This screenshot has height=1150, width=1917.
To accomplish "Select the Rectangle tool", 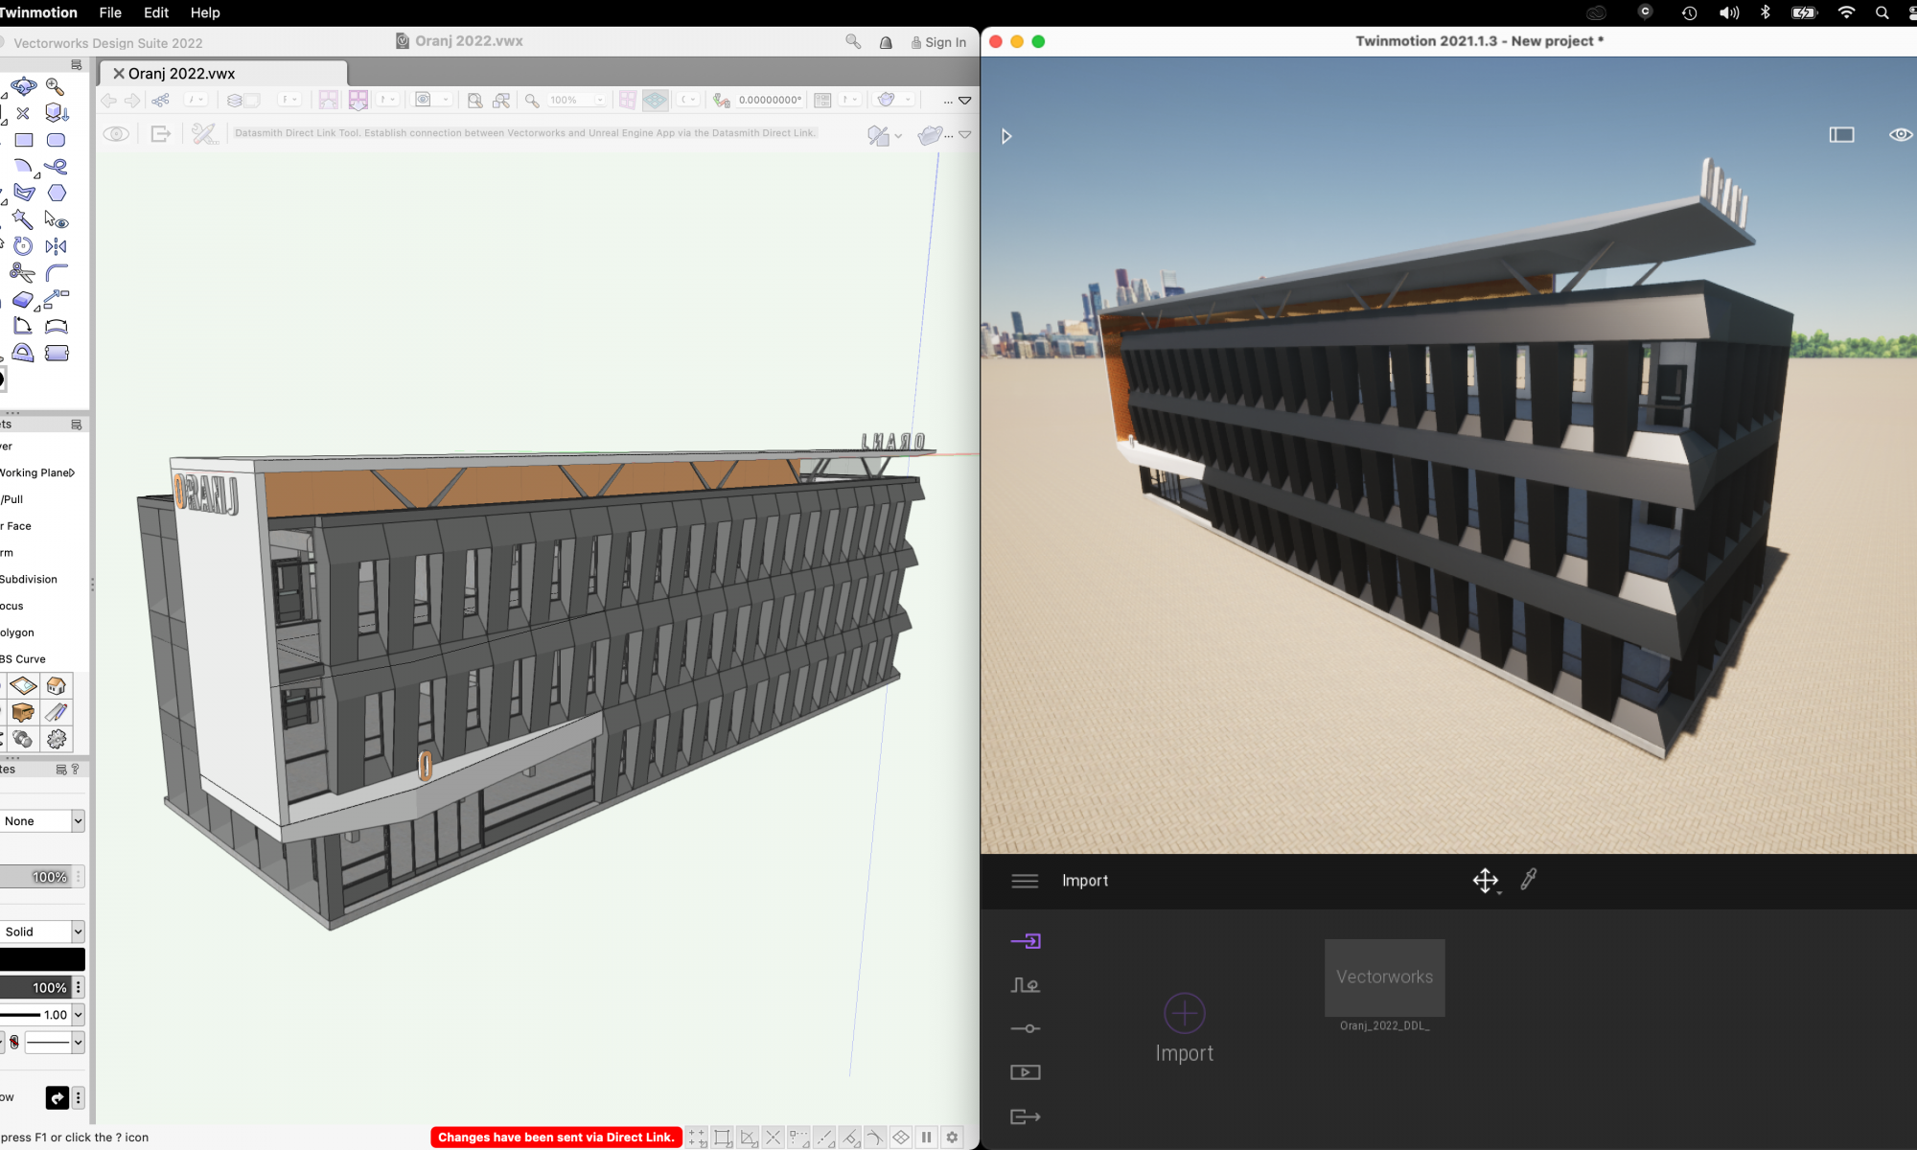I will coord(24,140).
